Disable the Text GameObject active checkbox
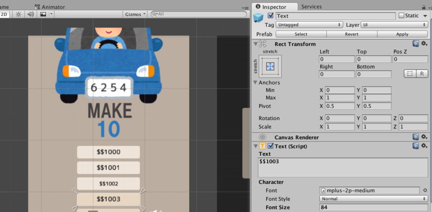432x212 pixels. click(270, 16)
